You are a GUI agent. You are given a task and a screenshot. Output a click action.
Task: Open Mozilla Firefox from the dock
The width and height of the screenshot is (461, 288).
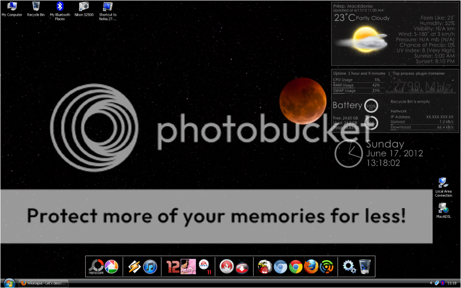pos(311,267)
